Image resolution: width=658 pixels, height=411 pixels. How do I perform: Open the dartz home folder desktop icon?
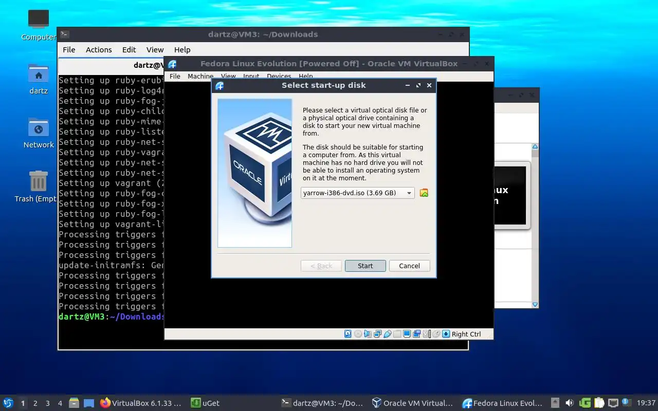39,79
